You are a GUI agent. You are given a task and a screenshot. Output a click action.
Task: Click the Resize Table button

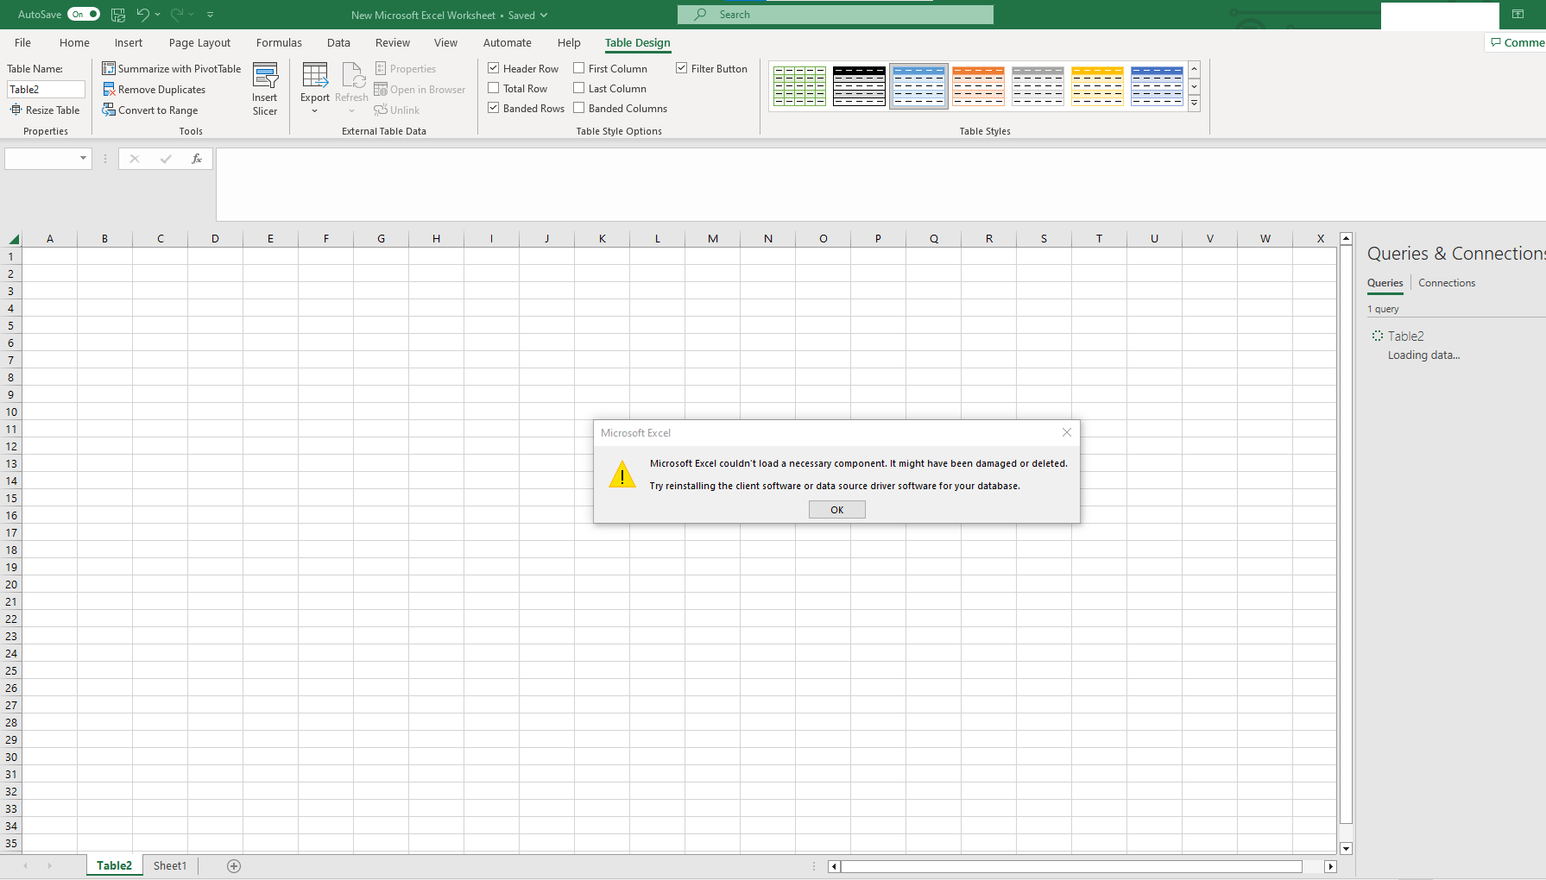click(x=45, y=110)
